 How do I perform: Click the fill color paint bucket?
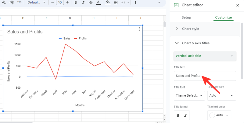108,2
